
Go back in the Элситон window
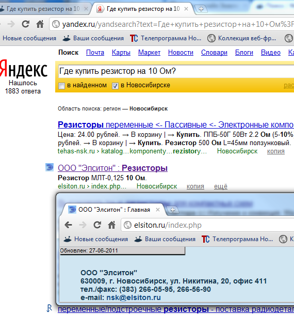(x=69, y=225)
